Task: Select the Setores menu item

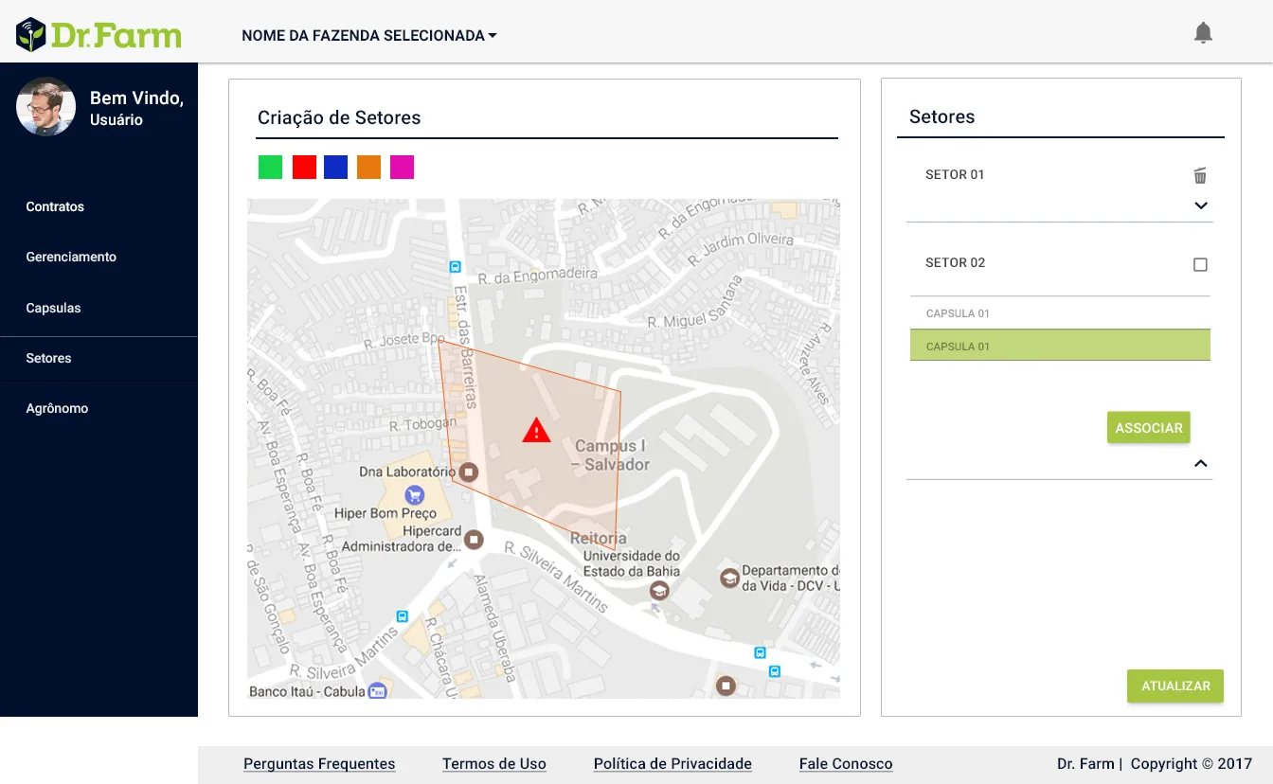Action: 48,358
